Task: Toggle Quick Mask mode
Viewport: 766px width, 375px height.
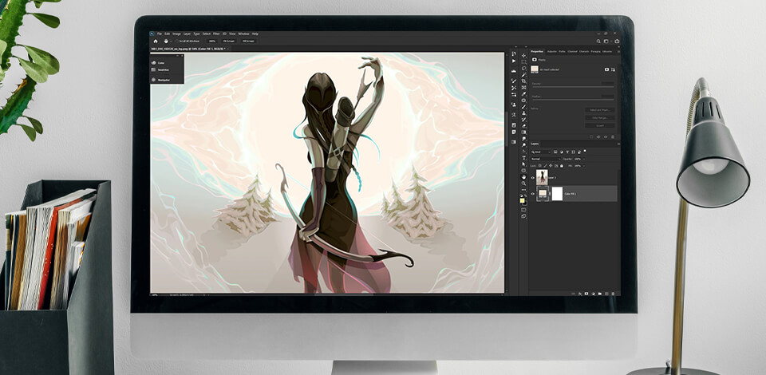Action: [x=523, y=210]
